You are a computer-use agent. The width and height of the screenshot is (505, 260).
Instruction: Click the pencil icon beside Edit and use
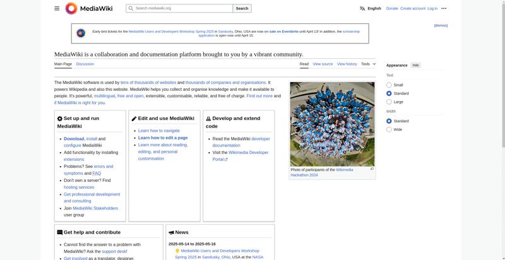click(x=134, y=119)
